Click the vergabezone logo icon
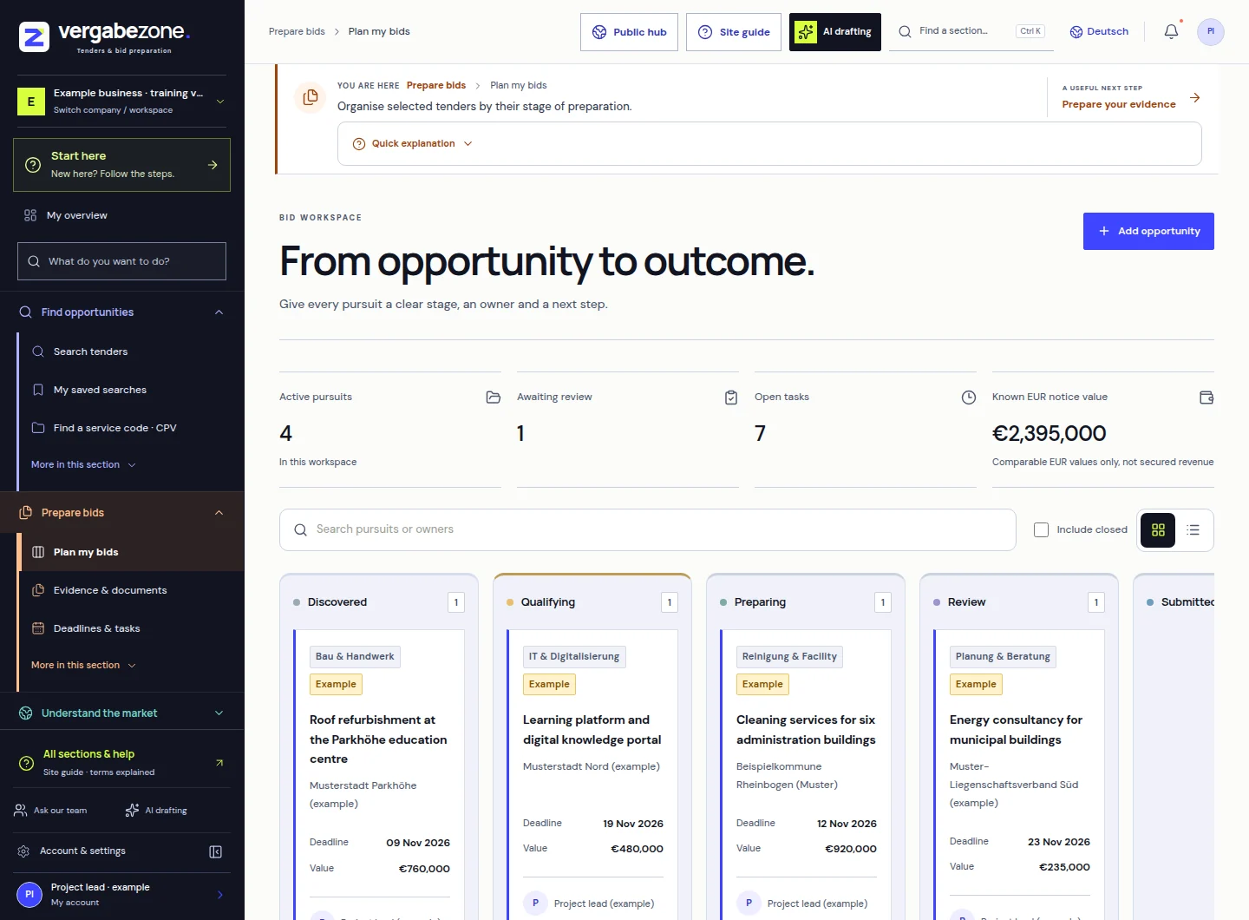 coord(34,37)
